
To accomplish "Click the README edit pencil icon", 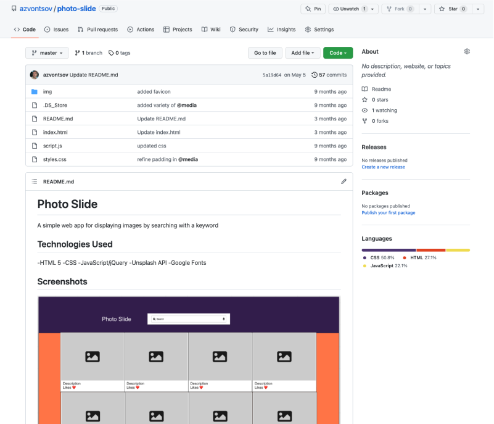I will click(344, 181).
